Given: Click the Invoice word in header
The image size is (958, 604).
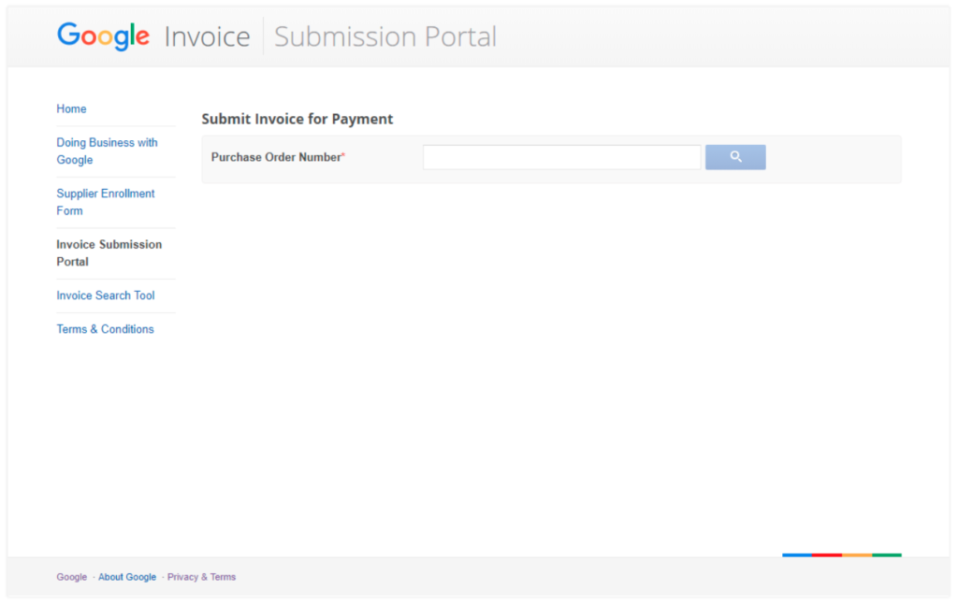Looking at the screenshot, I should click(x=207, y=37).
